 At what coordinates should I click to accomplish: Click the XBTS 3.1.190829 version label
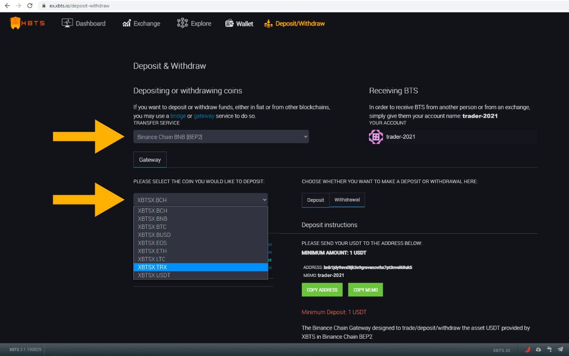pos(25,350)
